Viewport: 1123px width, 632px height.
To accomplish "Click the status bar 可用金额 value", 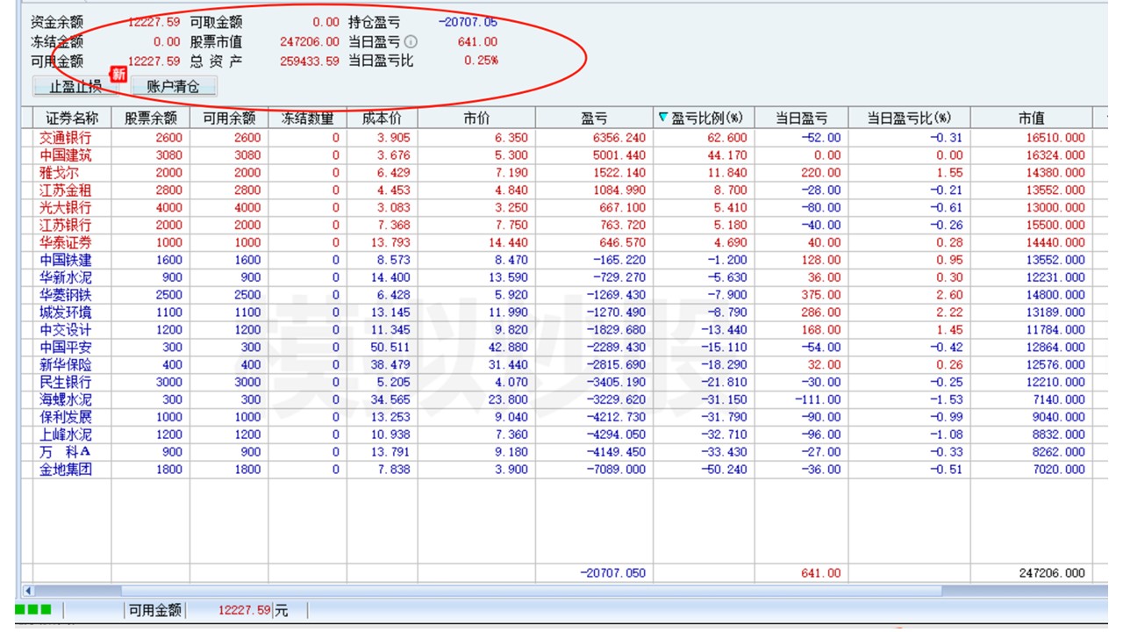I will pyautogui.click(x=245, y=611).
